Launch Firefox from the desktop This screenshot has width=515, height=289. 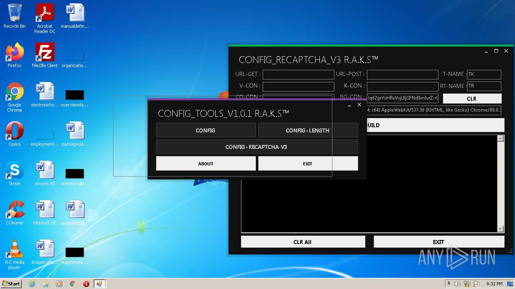pos(14,56)
